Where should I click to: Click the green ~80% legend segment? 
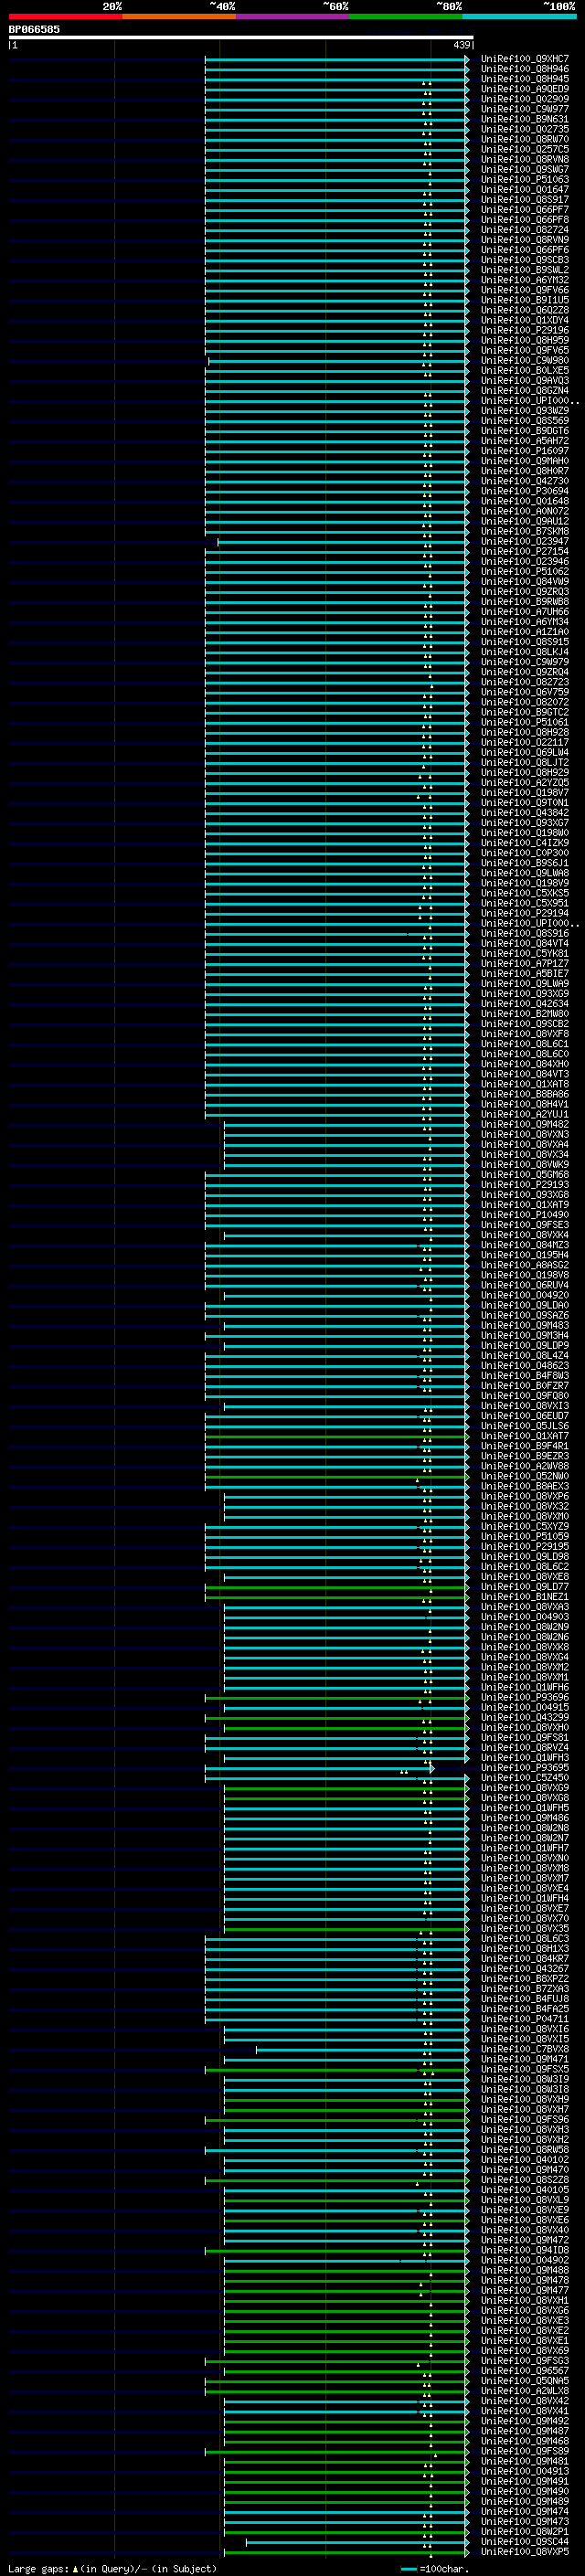[x=406, y=17]
